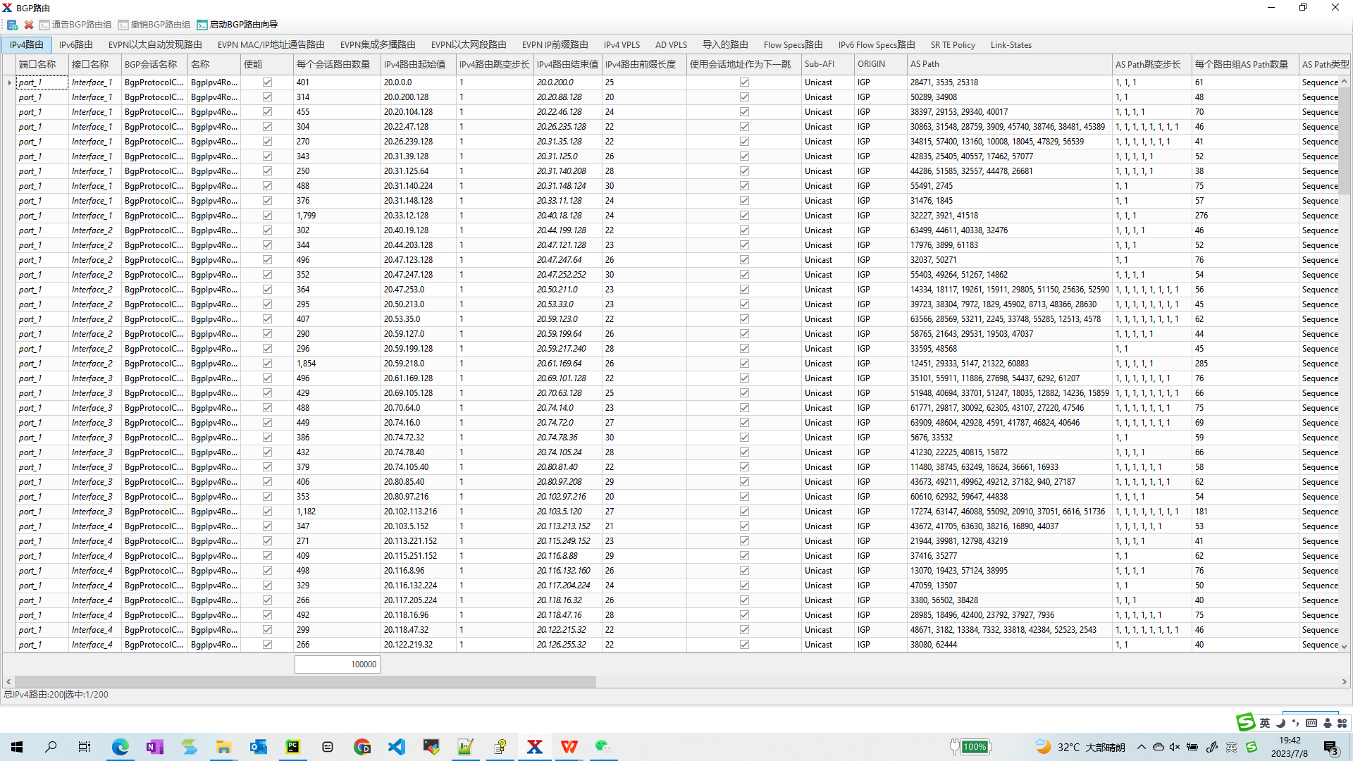The width and height of the screenshot is (1353, 761).
Task: Click the vertical scrollbar down arrow
Action: tap(1344, 646)
